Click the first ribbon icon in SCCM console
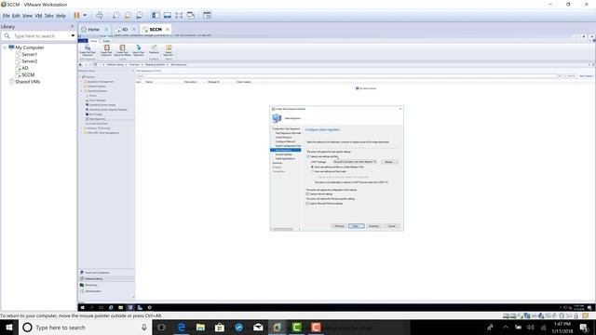The height and width of the screenshot is (335, 596). (88, 50)
